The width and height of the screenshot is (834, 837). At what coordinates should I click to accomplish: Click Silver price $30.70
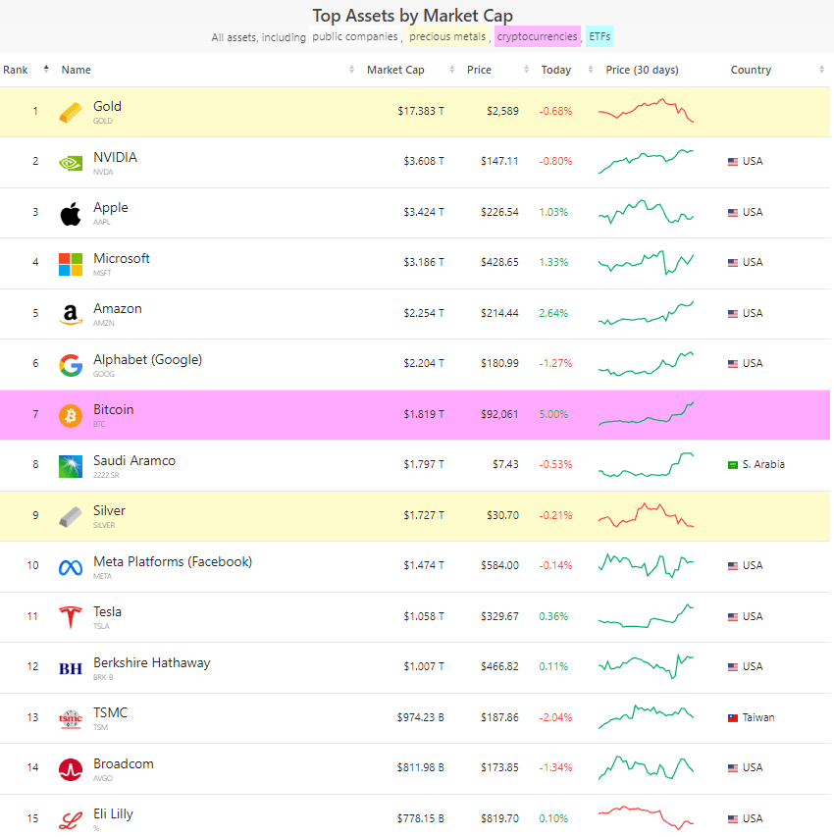coord(502,516)
